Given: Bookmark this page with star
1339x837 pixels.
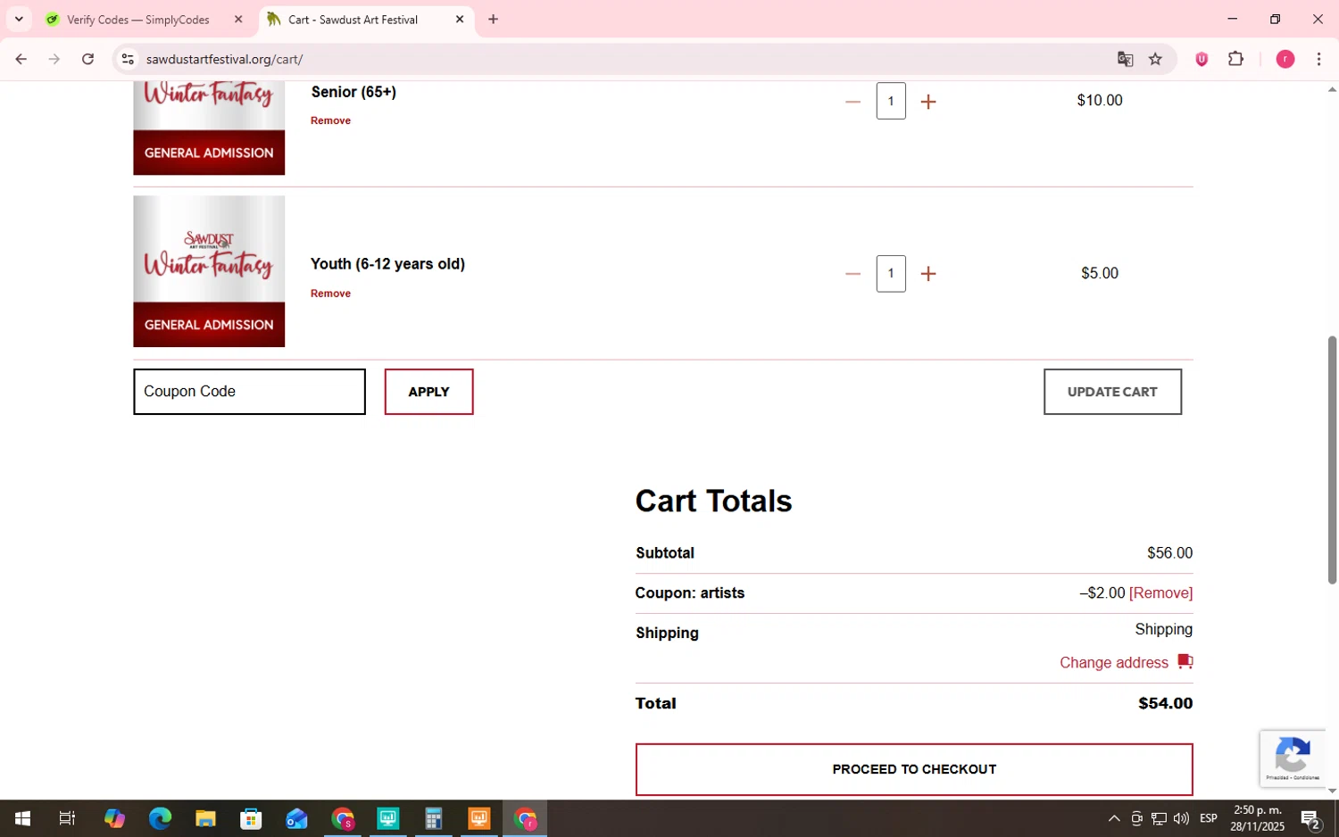Looking at the screenshot, I should [x=1155, y=59].
